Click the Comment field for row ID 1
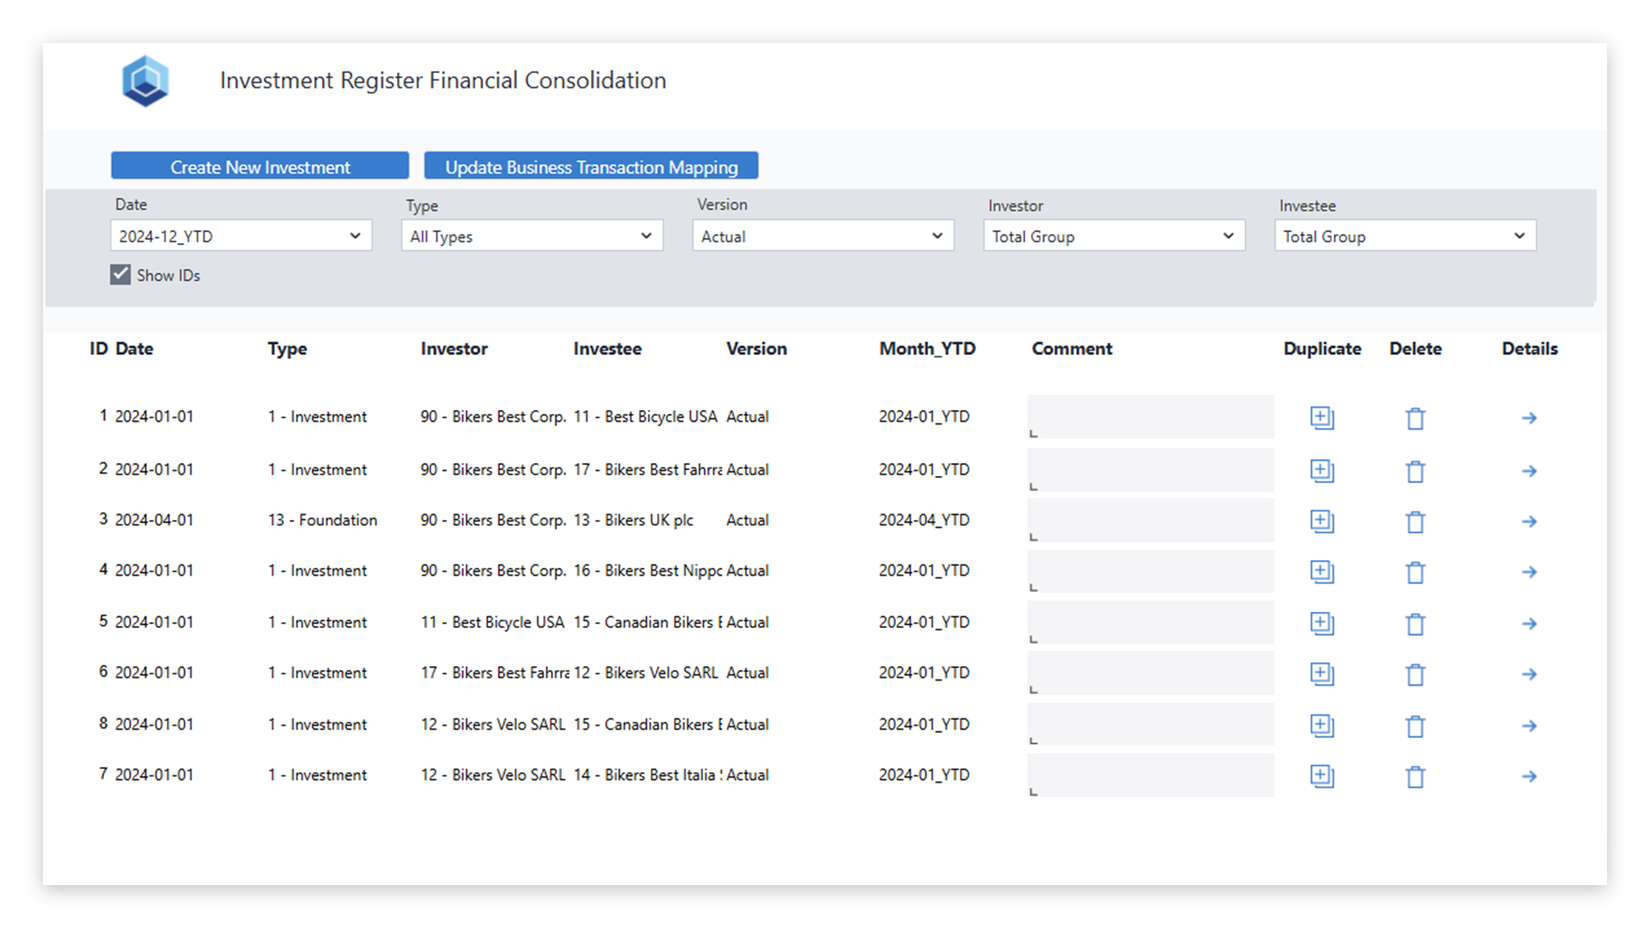 point(1151,418)
